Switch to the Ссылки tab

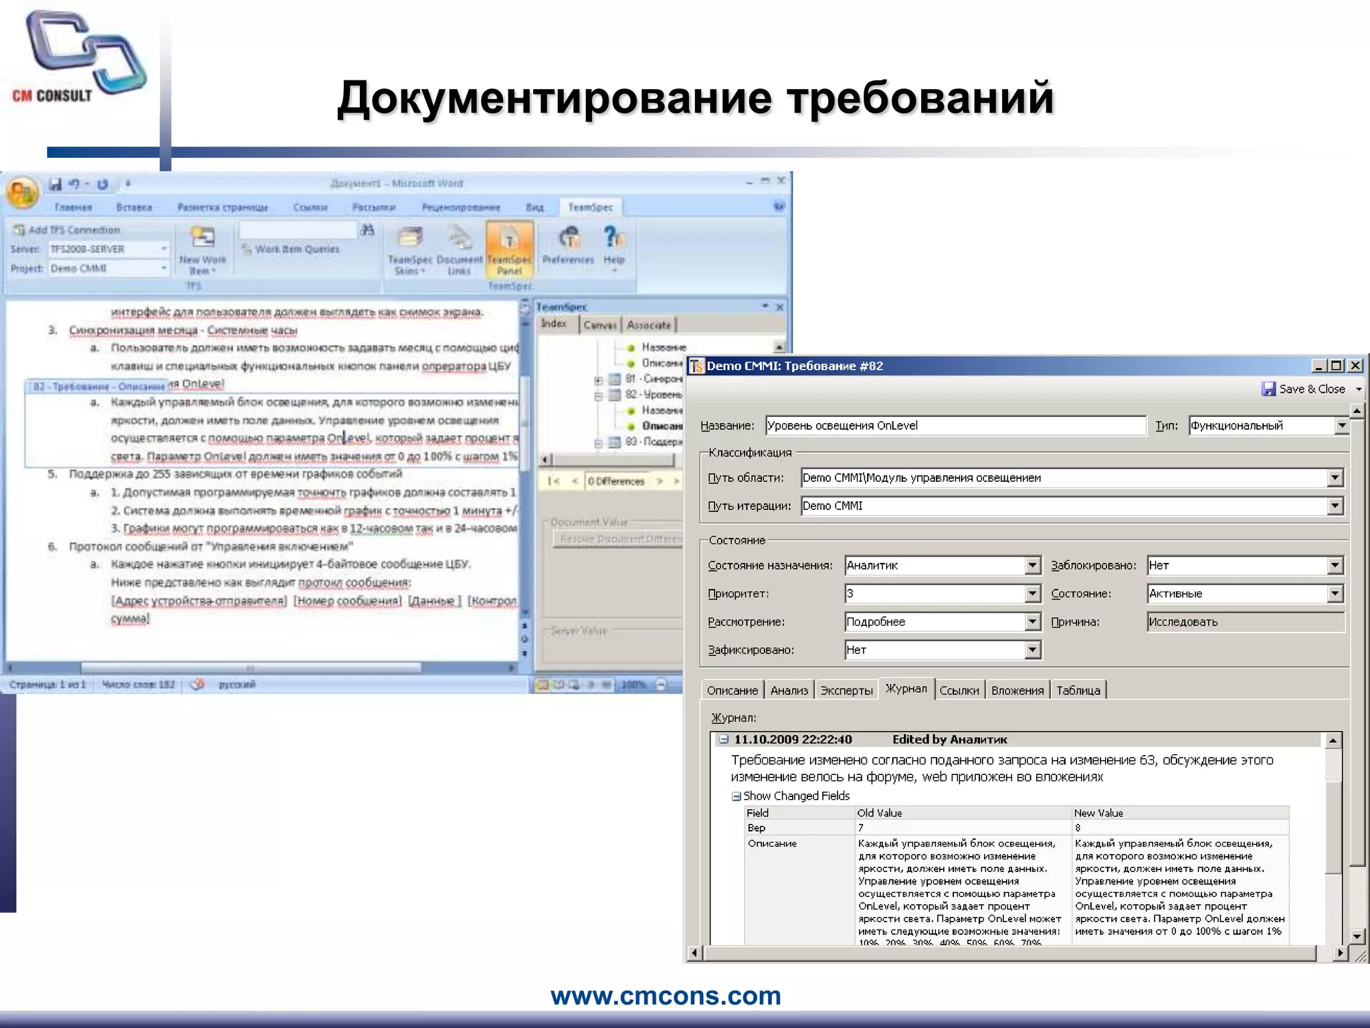click(x=959, y=690)
